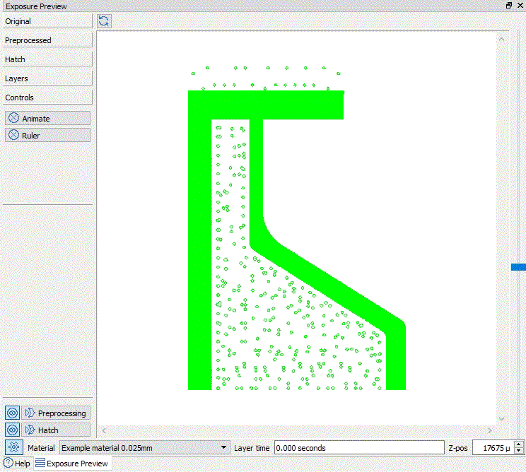Expand the Preprocessed section
The image size is (526, 472).
47,40
